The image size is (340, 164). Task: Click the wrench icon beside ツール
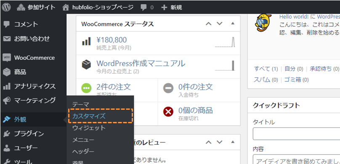pyautogui.click(x=7, y=162)
